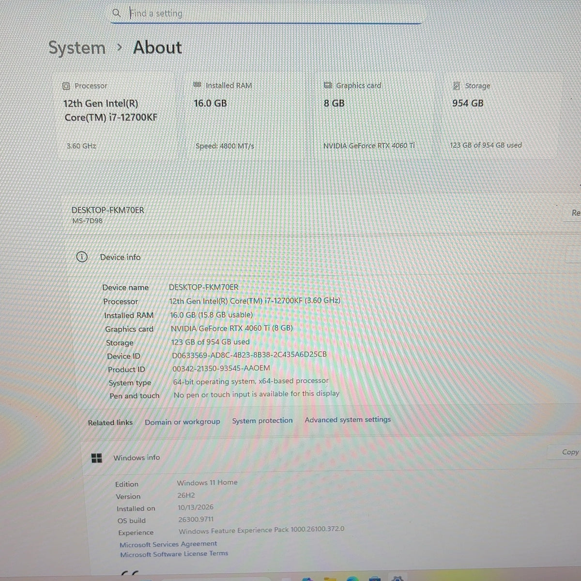Select the processor row 12th Gen Intel(R) Core(TM) i7-12700KF (3.60 GHz)
The image size is (581, 581).
point(255,301)
